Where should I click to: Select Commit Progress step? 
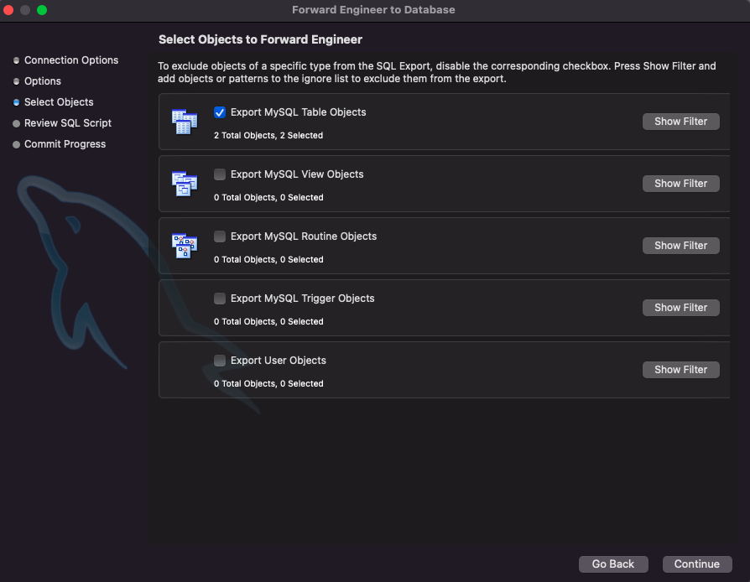click(60, 144)
